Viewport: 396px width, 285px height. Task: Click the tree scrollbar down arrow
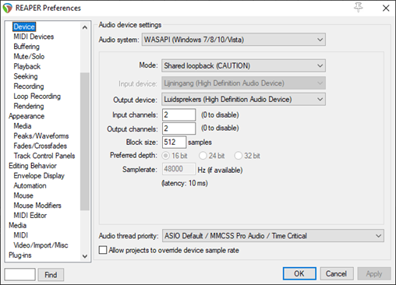pyautogui.click(x=85, y=256)
